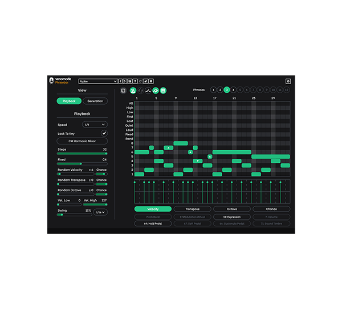Toggle the green eraser-shaped icon above grid
Screen dimensions: 342x309
156,90
